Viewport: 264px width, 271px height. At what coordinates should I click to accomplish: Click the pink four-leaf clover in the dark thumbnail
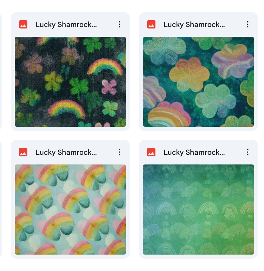click(109, 87)
